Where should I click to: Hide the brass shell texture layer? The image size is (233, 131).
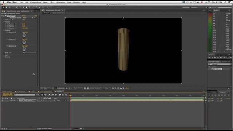[2, 100]
